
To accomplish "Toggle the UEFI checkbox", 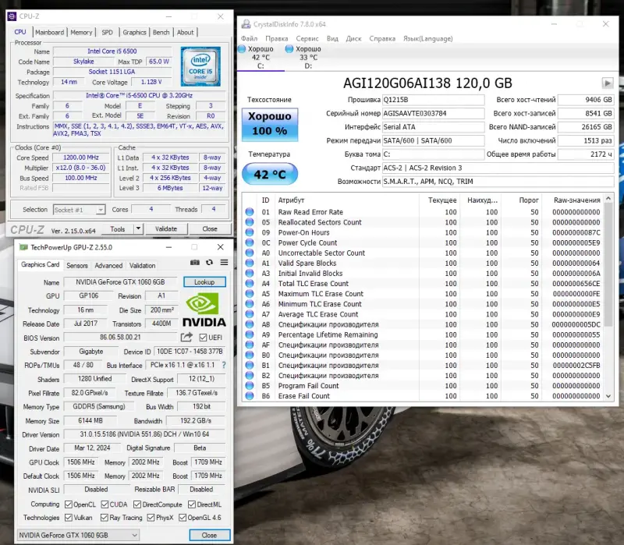I will [x=203, y=338].
